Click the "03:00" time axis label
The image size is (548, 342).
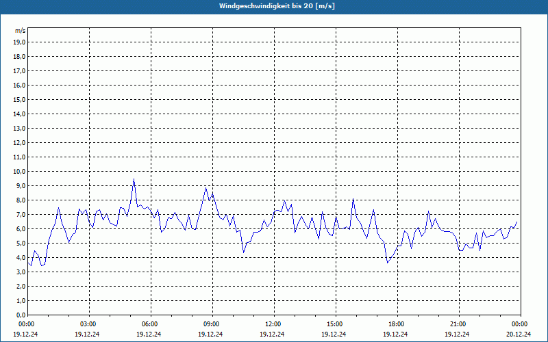[88, 324]
